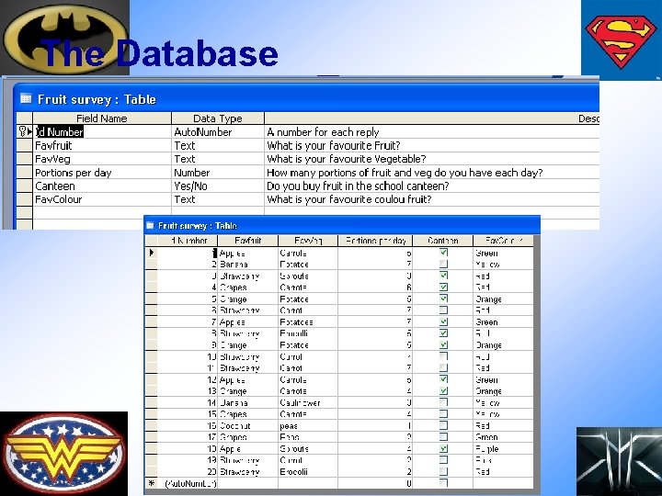
Task: Click the Wonder Woman logo image
Action: pos(63,454)
